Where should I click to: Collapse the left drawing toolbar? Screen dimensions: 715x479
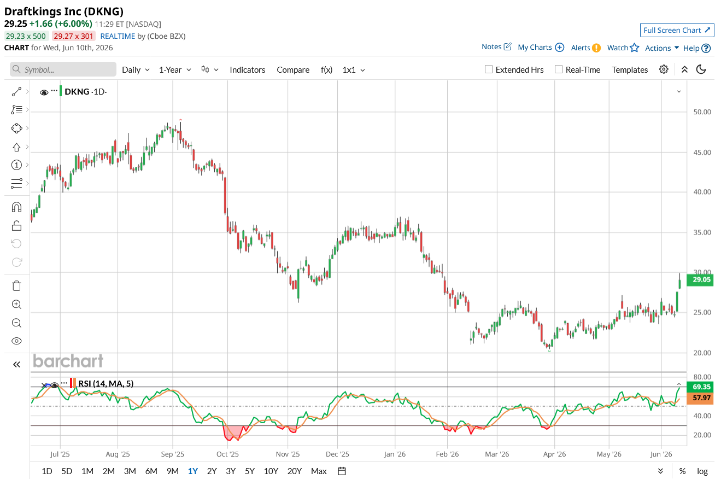tap(16, 364)
